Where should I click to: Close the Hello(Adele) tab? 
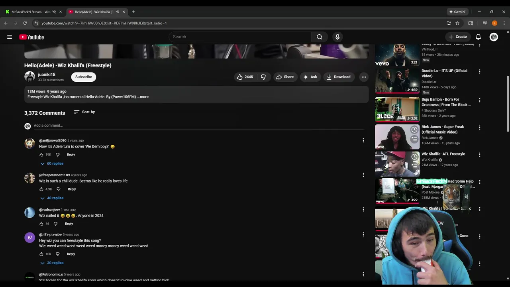pyautogui.click(x=124, y=12)
